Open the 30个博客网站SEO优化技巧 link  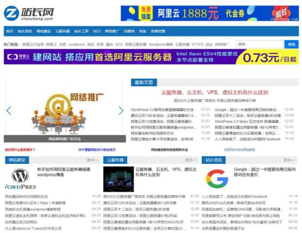97,149
